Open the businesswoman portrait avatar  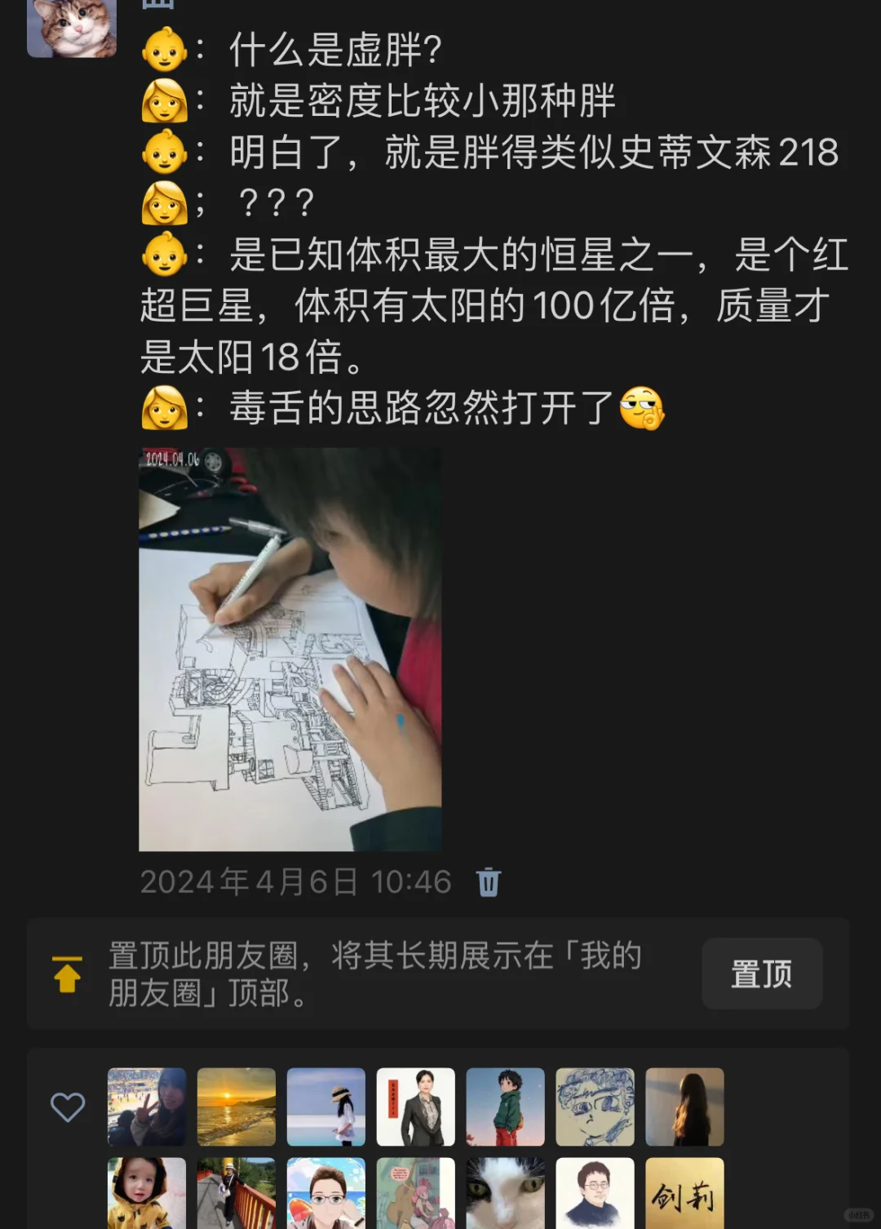coord(416,1107)
